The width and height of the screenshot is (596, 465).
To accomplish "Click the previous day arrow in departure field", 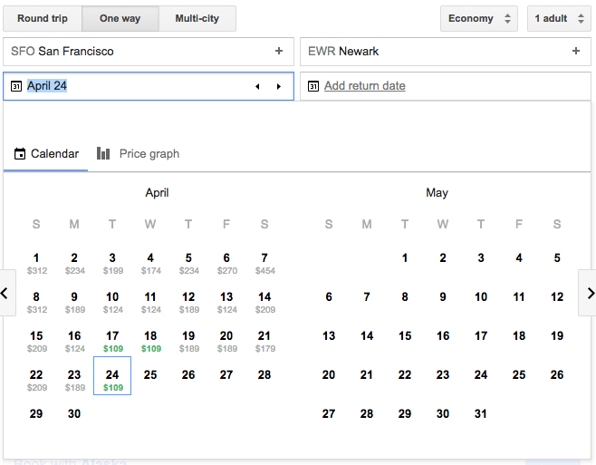I will (257, 86).
